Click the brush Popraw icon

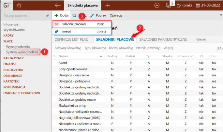(92, 15)
